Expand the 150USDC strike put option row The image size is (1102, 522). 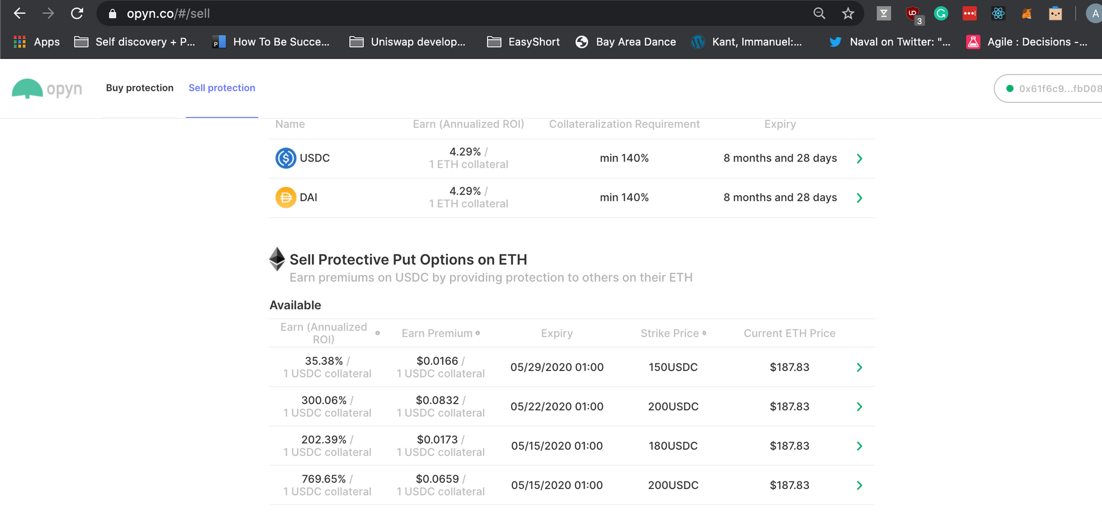860,368
